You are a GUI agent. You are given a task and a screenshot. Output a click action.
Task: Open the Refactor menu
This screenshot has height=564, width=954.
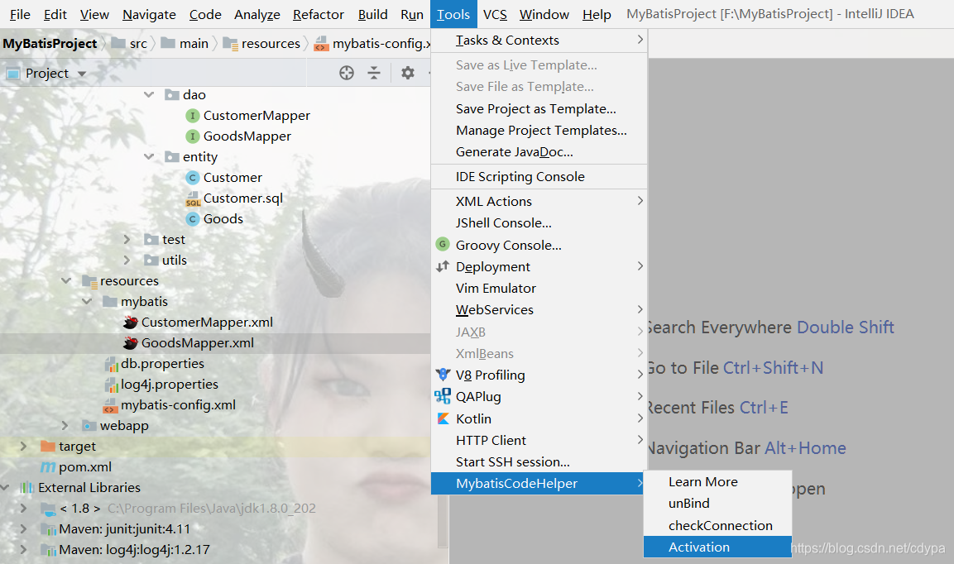click(319, 15)
